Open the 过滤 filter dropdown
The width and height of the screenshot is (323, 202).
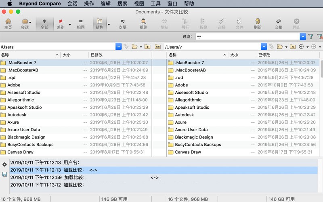pyautogui.click(x=302, y=37)
